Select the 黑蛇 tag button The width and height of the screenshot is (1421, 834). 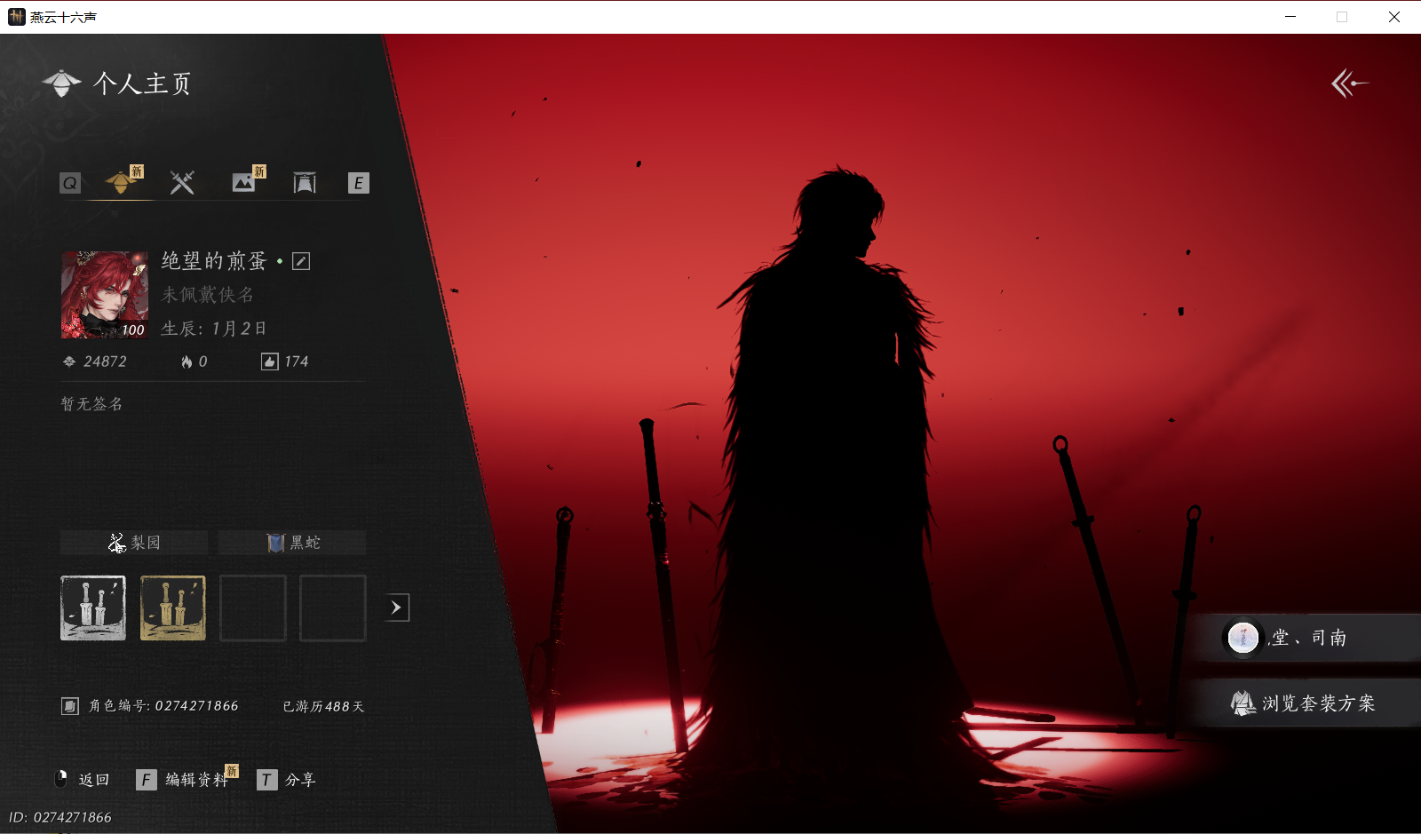[292, 543]
